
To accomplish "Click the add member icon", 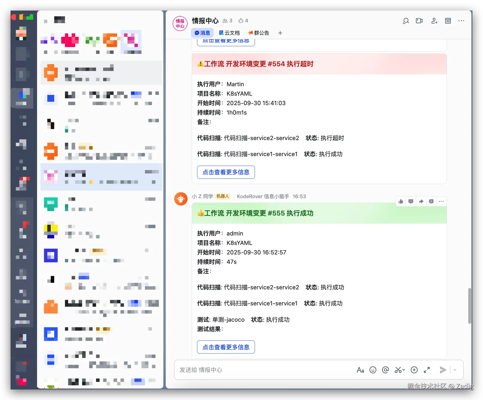I will click(x=434, y=21).
